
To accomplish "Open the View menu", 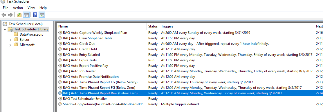I will click(31, 8).
